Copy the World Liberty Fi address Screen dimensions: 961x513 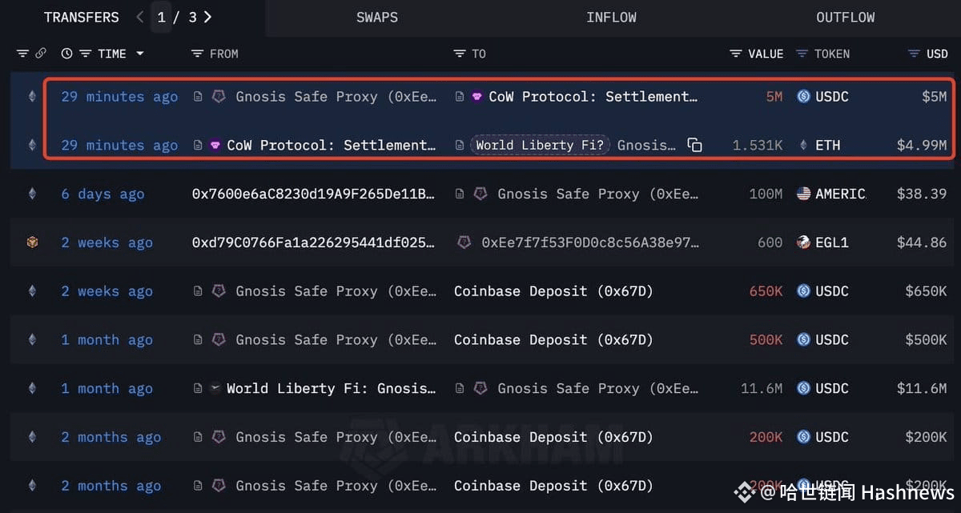(694, 146)
